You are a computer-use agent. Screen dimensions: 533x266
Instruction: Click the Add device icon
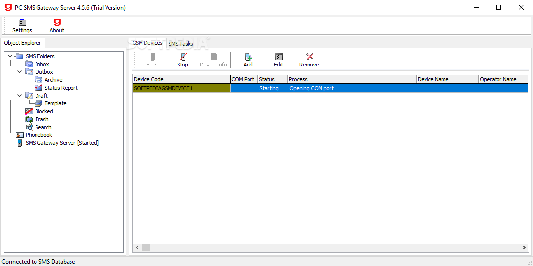click(x=248, y=56)
